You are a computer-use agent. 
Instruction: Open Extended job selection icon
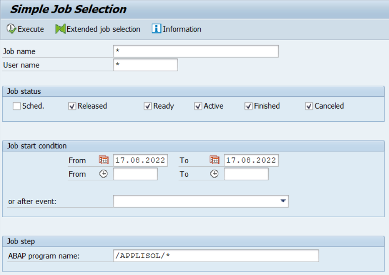[60, 29]
